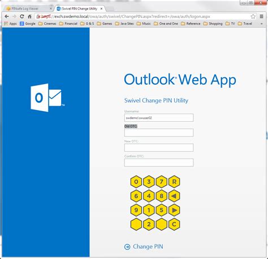Expand the Java Sites bookmark folder
Viewport: 268px width, 259px height.
pos(124,24)
